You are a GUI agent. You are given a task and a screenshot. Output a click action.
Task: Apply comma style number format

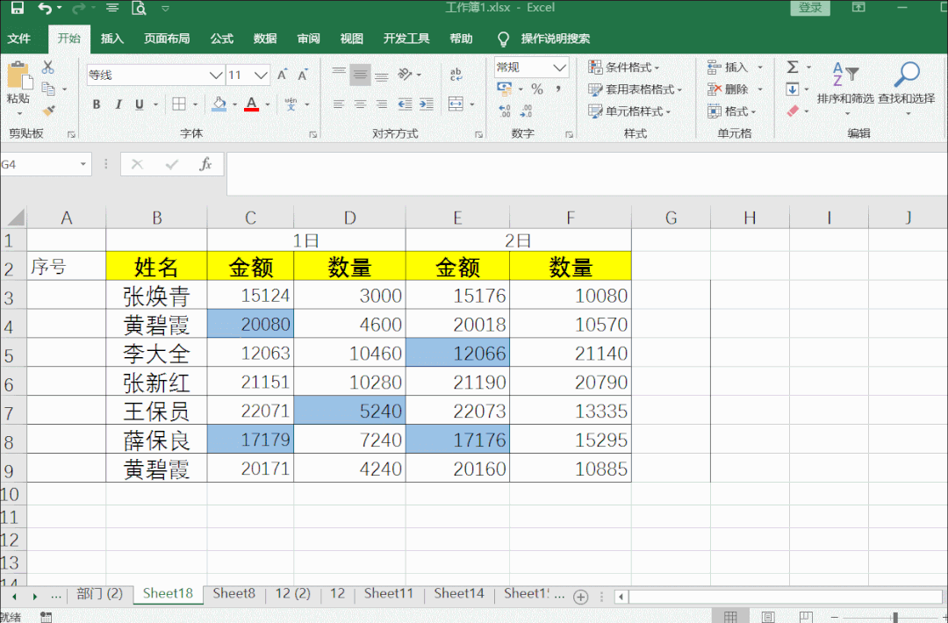click(558, 90)
